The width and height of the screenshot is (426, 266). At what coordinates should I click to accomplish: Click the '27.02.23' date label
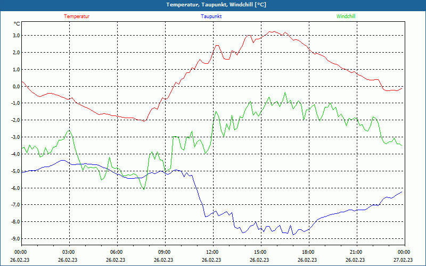point(403,260)
